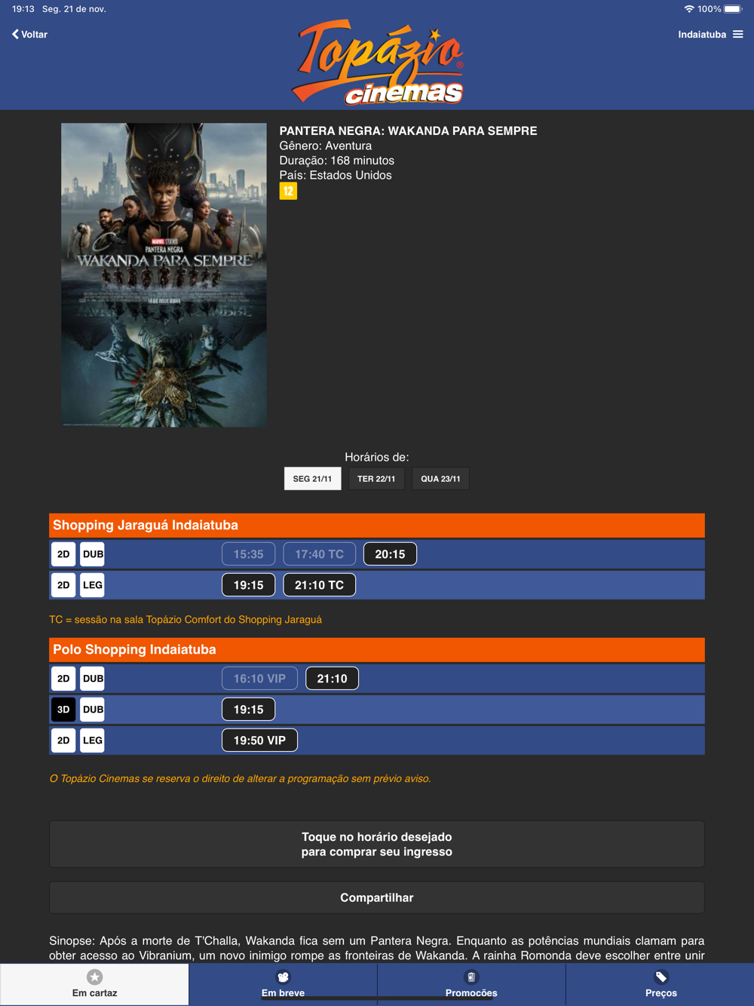The width and height of the screenshot is (754, 1006).
Task: Open the Wakanda Para Sempre poster
Action: pyautogui.click(x=164, y=275)
